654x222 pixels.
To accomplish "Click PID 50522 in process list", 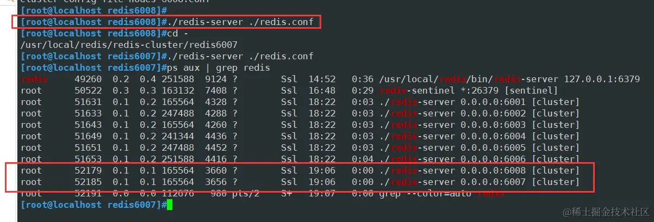I will (x=88, y=91).
